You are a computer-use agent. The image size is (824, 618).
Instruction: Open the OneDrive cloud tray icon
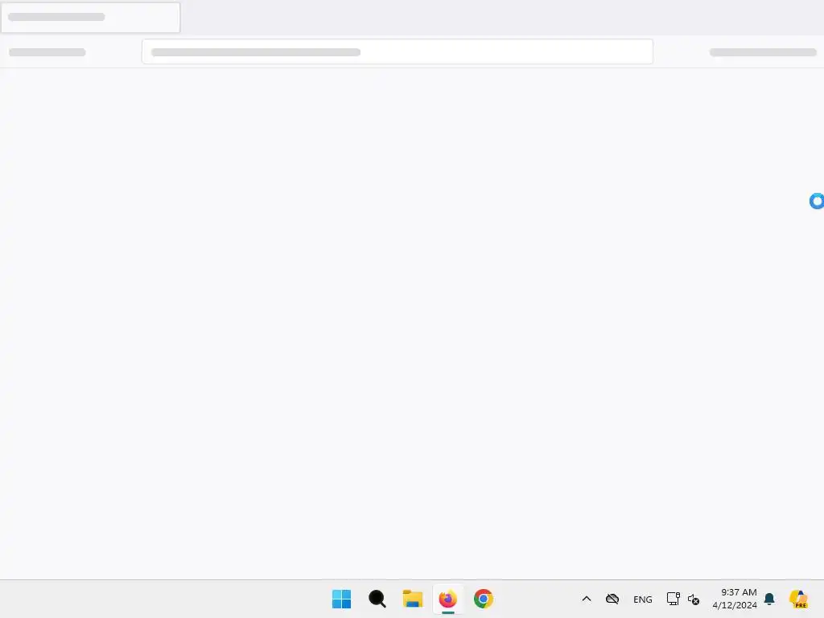tap(612, 599)
